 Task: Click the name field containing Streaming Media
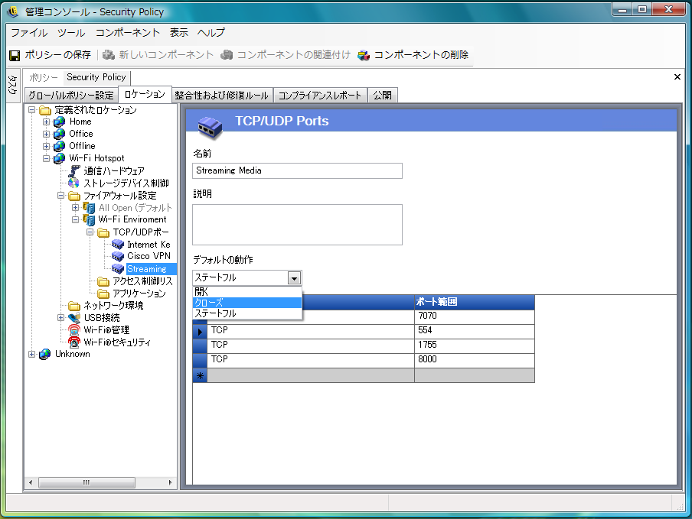pyautogui.click(x=297, y=171)
